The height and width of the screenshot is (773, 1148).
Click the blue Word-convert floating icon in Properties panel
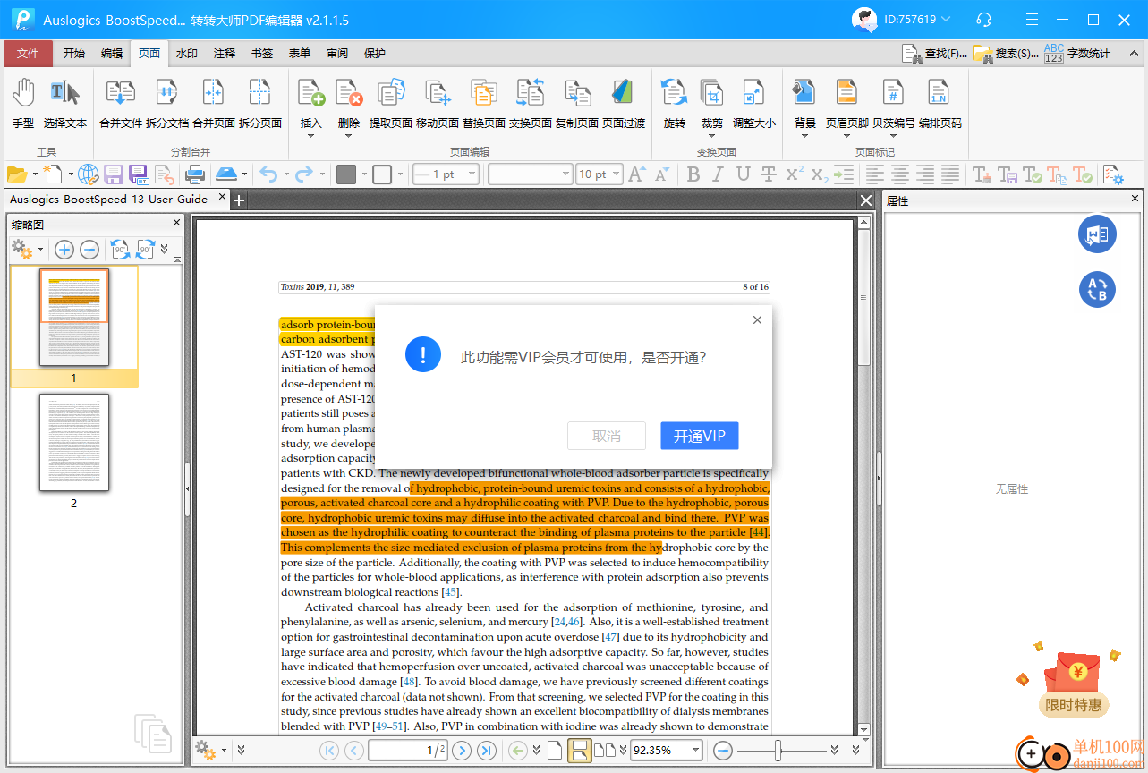click(x=1097, y=234)
